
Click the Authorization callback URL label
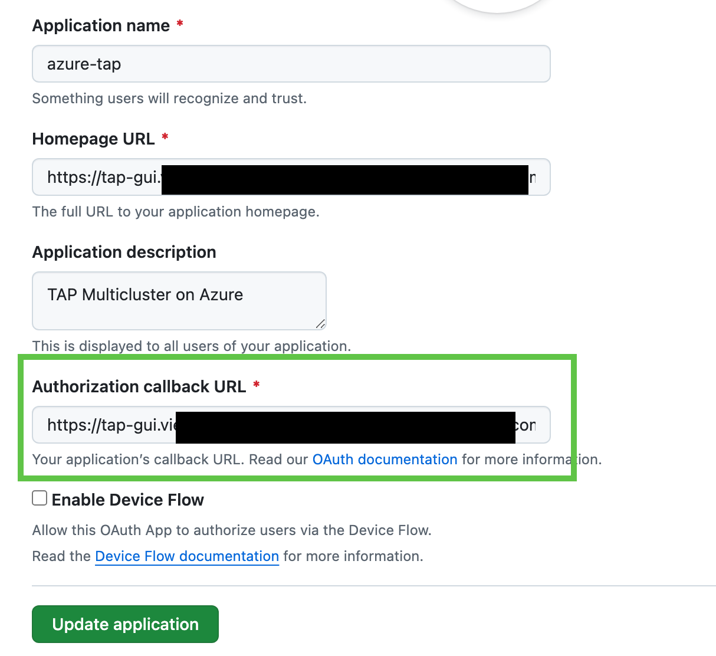click(x=139, y=387)
